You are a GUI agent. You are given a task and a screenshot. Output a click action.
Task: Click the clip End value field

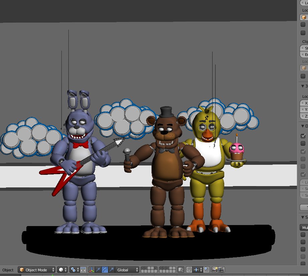(304, 55)
